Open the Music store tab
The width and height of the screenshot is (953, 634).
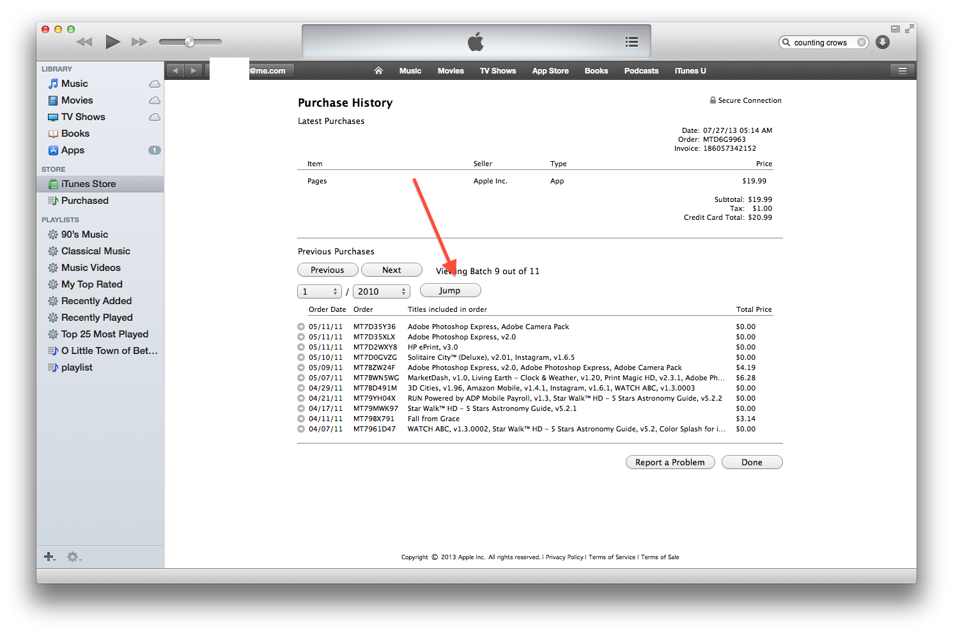[x=410, y=71]
